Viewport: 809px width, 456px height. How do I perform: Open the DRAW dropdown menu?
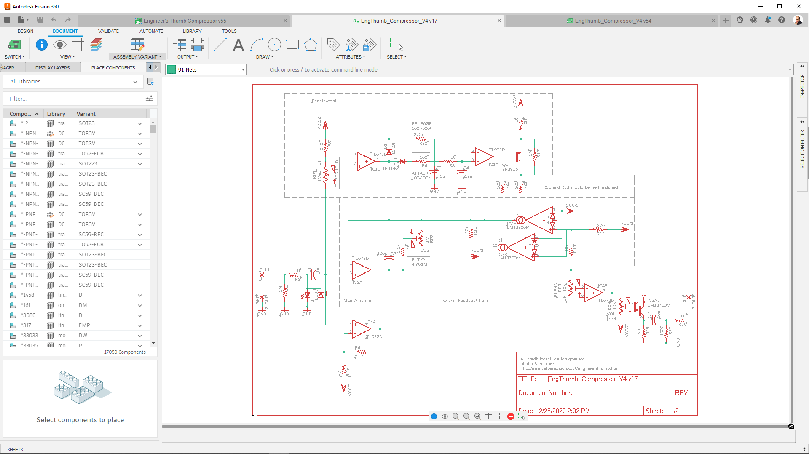[x=265, y=56]
